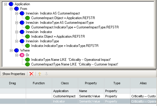157x106 pixels.
Task: Click Type cell of Indicator row
Action: (117, 101)
